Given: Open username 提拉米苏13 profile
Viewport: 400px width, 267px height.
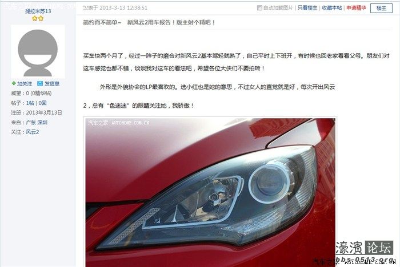Looking at the screenshot, I should coord(38,11).
